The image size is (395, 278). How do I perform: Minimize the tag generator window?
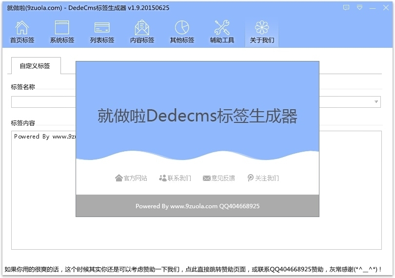point(373,8)
